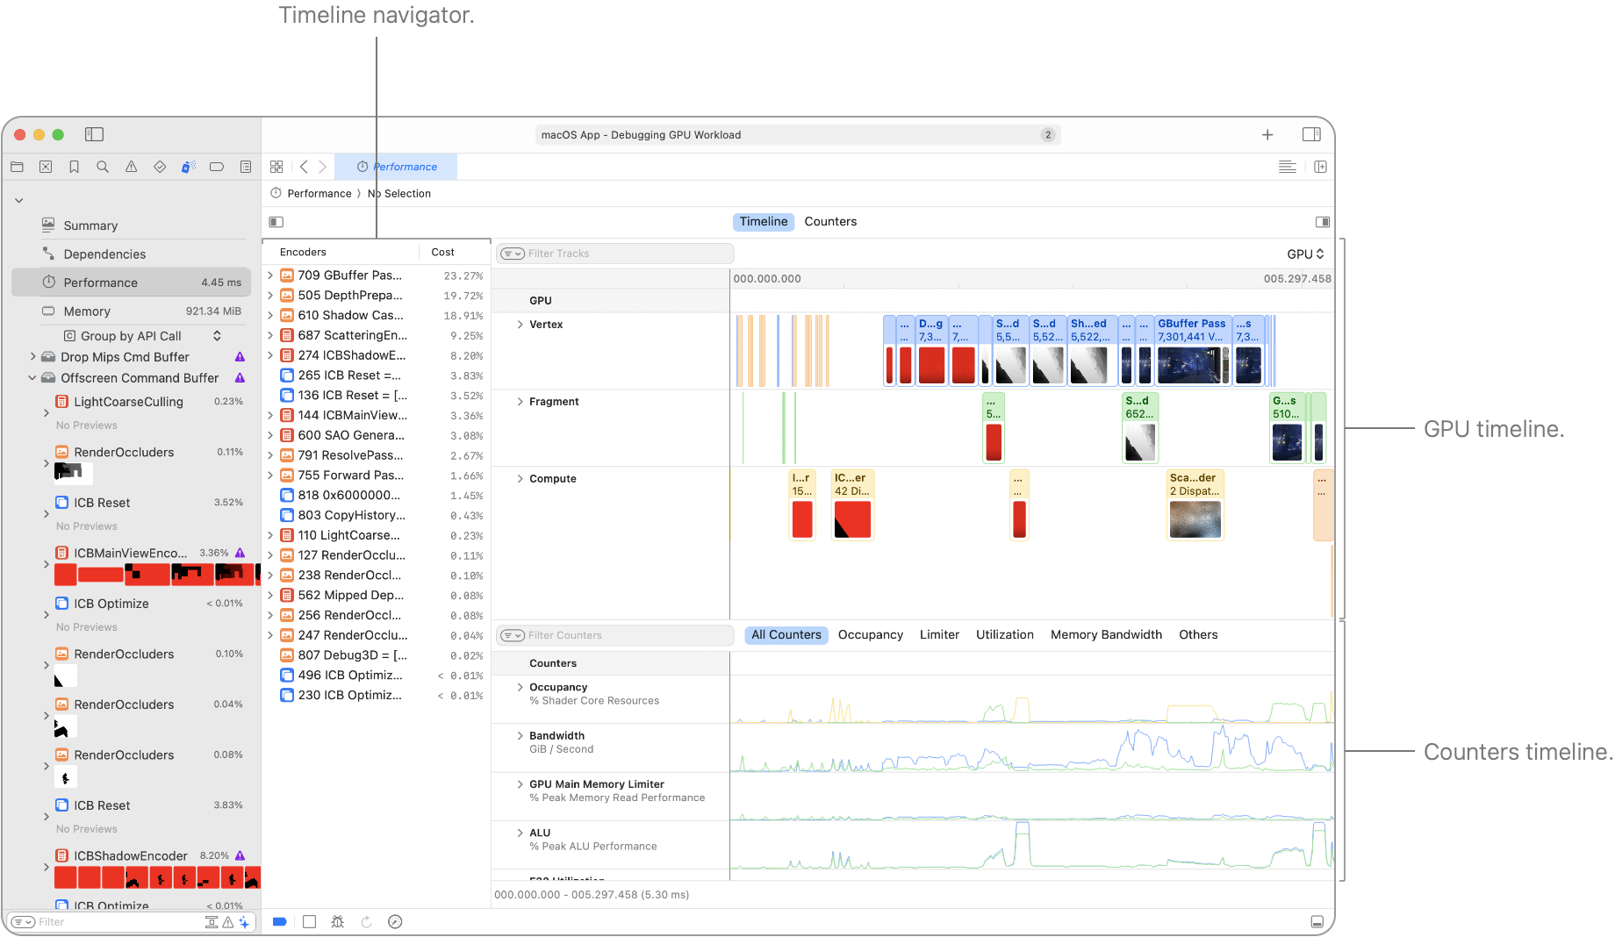Open the search navigator magnifier icon

(x=103, y=167)
